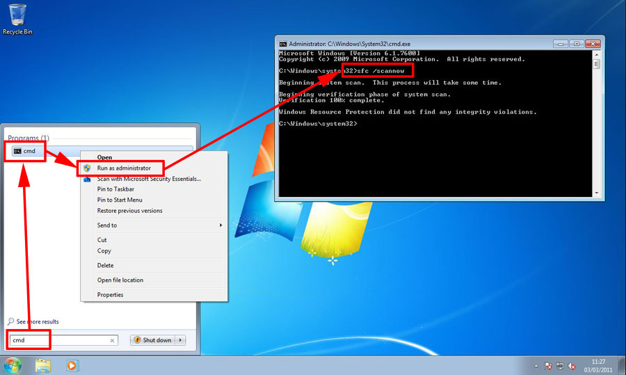Choose Delete from the context menu
626x375 pixels.
click(106, 266)
